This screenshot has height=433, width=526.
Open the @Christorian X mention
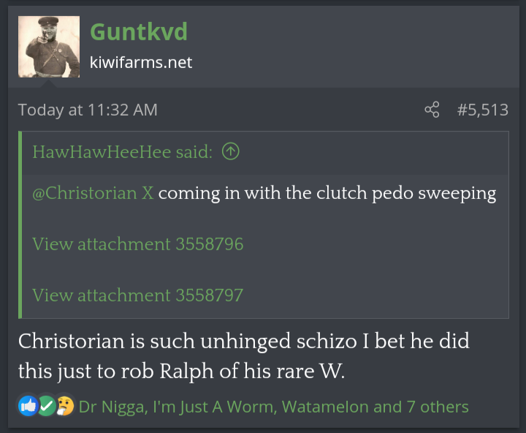pos(93,194)
